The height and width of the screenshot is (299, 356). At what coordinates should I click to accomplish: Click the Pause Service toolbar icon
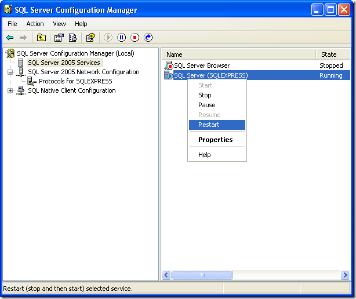tap(121, 38)
